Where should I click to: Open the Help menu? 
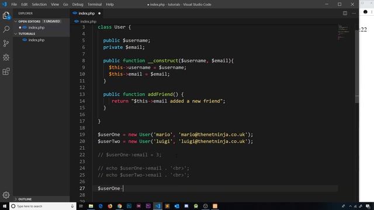point(110,4)
